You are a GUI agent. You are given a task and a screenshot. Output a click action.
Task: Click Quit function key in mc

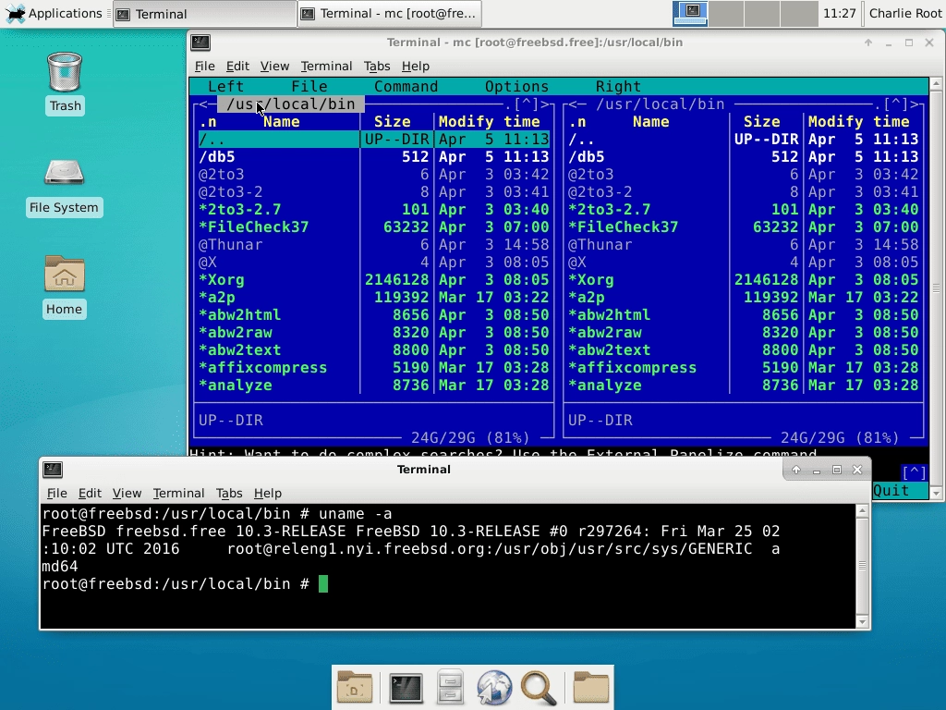pos(891,490)
